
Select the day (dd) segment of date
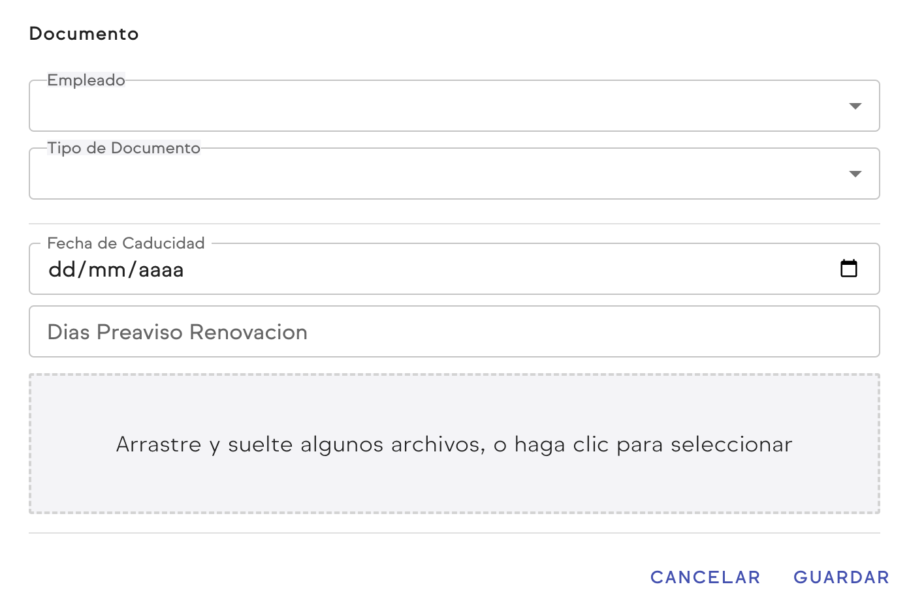coord(62,269)
